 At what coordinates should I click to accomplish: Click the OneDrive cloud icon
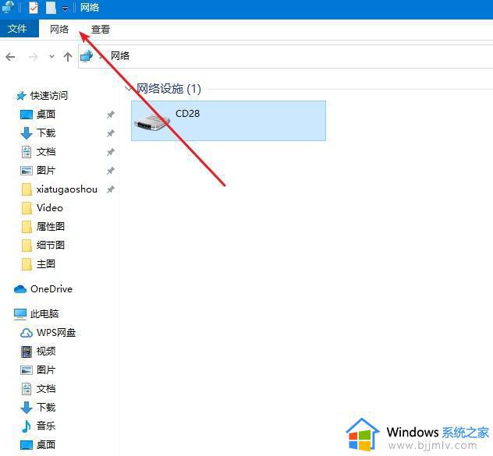(x=20, y=289)
